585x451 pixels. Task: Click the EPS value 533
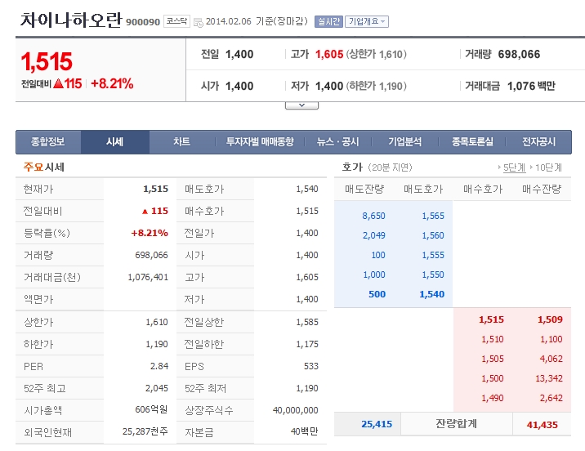click(x=311, y=366)
